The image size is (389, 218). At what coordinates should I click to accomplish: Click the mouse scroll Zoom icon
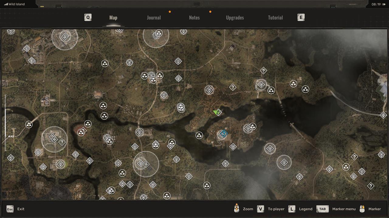(x=237, y=208)
